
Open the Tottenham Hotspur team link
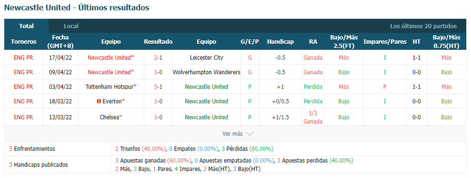tap(110, 87)
